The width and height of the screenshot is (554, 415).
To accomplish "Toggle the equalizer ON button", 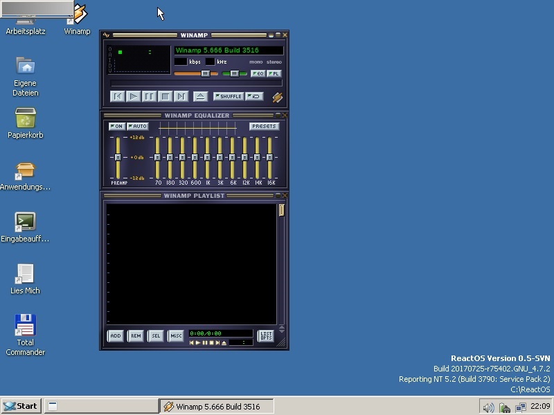I will [116, 127].
